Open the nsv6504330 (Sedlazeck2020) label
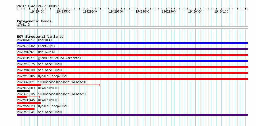The height and width of the screenshot is (126, 256). pos(40,70)
